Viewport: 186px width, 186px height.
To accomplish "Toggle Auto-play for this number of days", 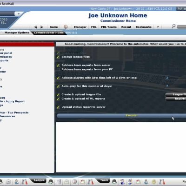I will click(58, 86).
